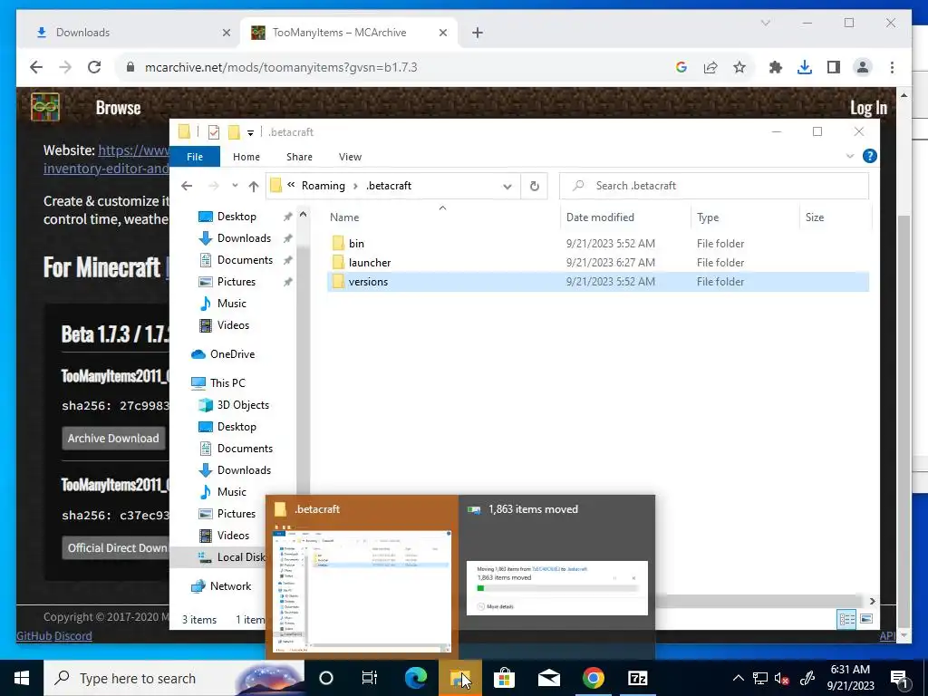Open Chrome profile avatar
Image resolution: width=928 pixels, height=696 pixels.
coord(863,67)
